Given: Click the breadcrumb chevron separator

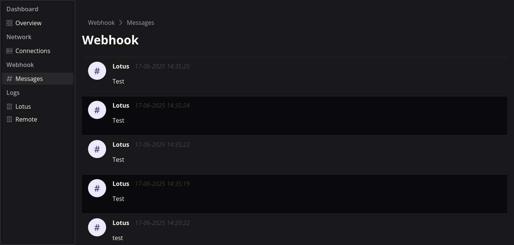Looking at the screenshot, I should click(121, 23).
